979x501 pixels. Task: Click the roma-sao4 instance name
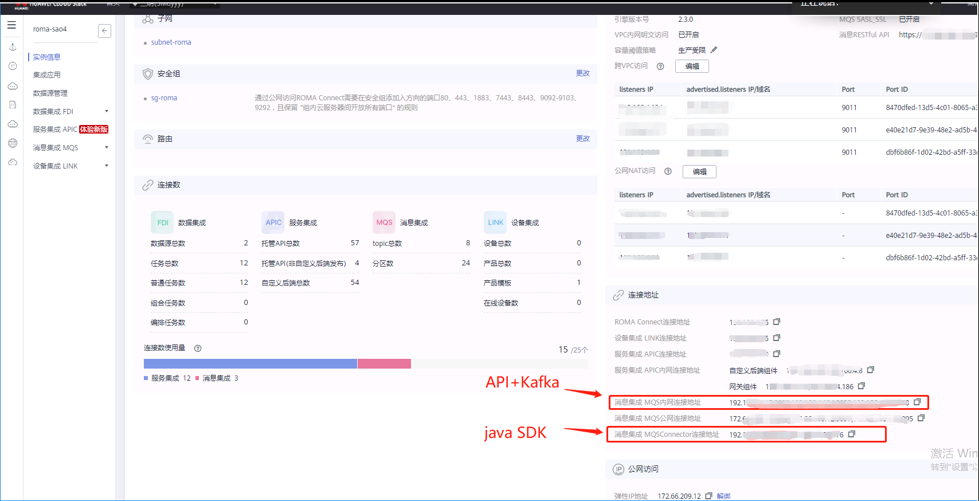(x=50, y=29)
